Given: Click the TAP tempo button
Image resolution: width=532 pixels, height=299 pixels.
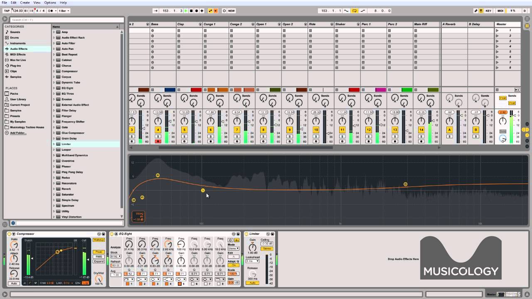Looking at the screenshot, I should point(7,11).
